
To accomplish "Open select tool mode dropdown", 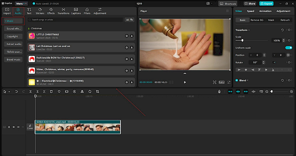I will point(9,92).
